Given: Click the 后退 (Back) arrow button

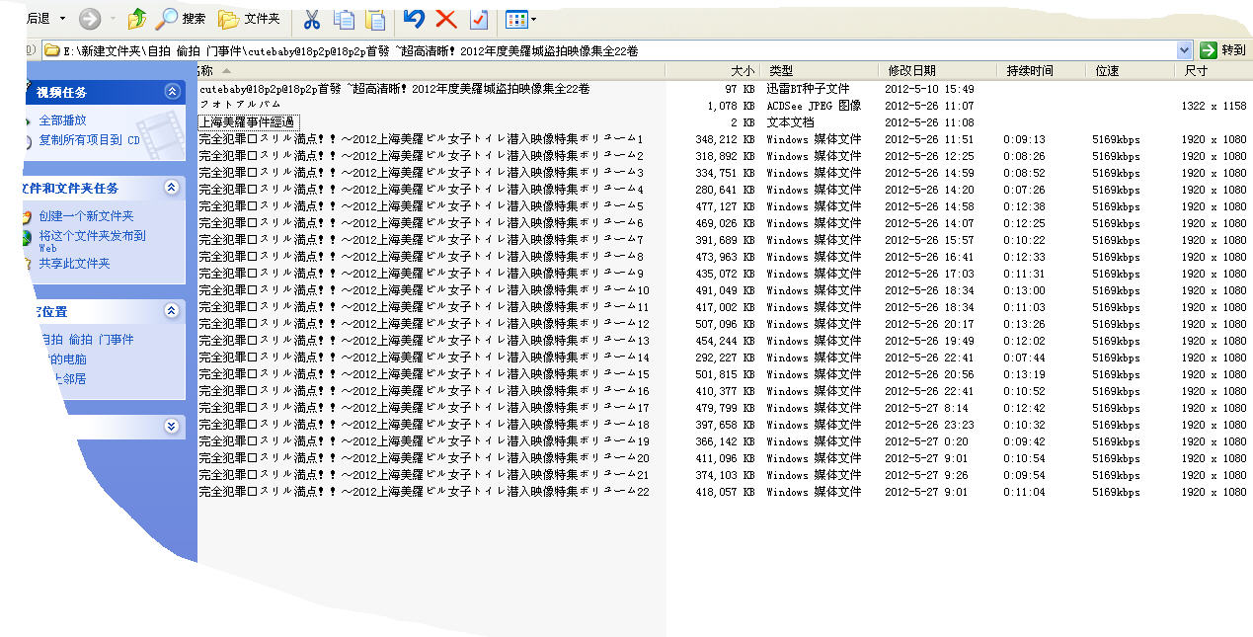Looking at the screenshot, I should click(38, 19).
